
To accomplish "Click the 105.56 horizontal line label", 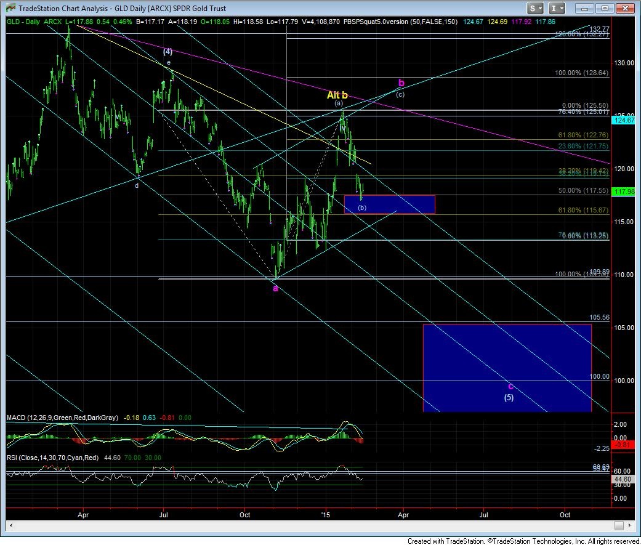I will (x=599, y=317).
